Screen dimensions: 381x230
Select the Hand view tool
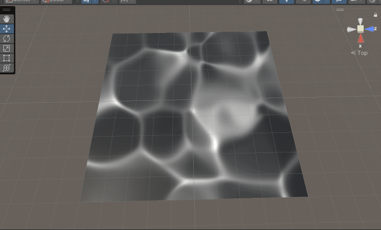[7, 19]
